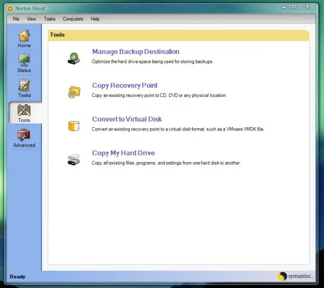The height and width of the screenshot is (288, 324).
Task: Open the View menu
Action: click(x=31, y=19)
